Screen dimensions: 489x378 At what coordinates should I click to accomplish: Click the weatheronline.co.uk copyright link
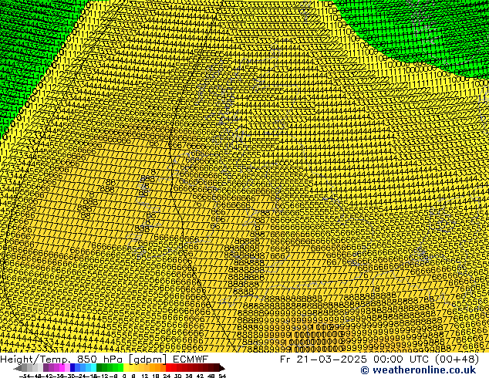[x=418, y=370]
